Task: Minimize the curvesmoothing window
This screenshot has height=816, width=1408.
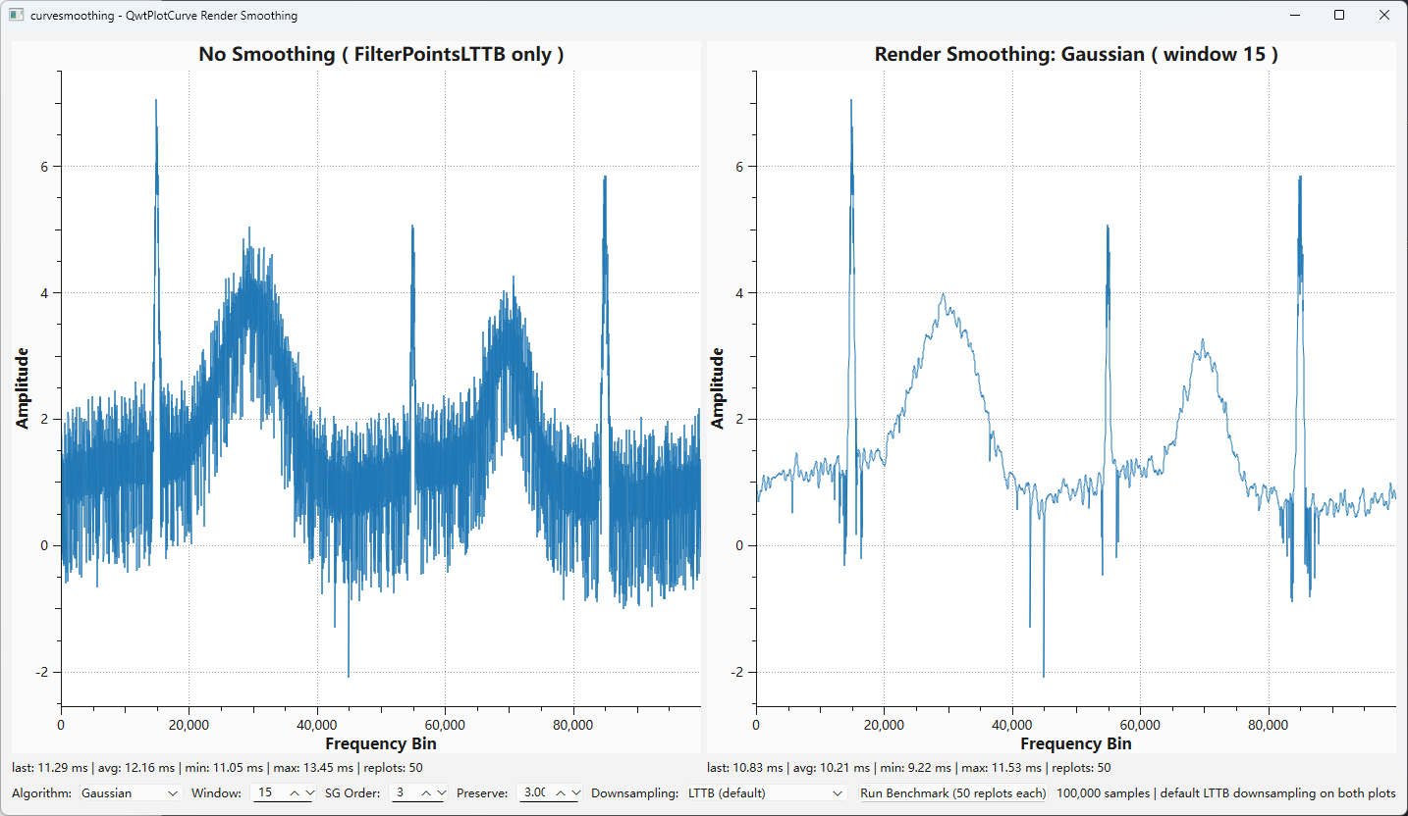Action: click(x=1295, y=16)
